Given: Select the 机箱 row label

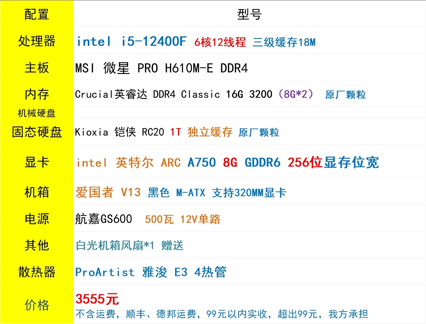Looking at the screenshot, I should click(x=37, y=192).
